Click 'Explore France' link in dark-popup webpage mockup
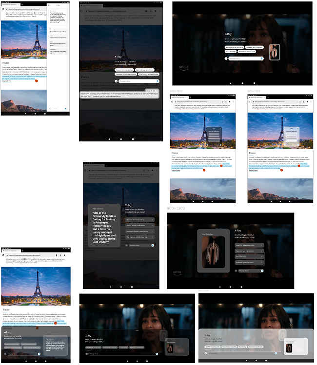This screenshot has height=365, width=317. (x=176, y=171)
